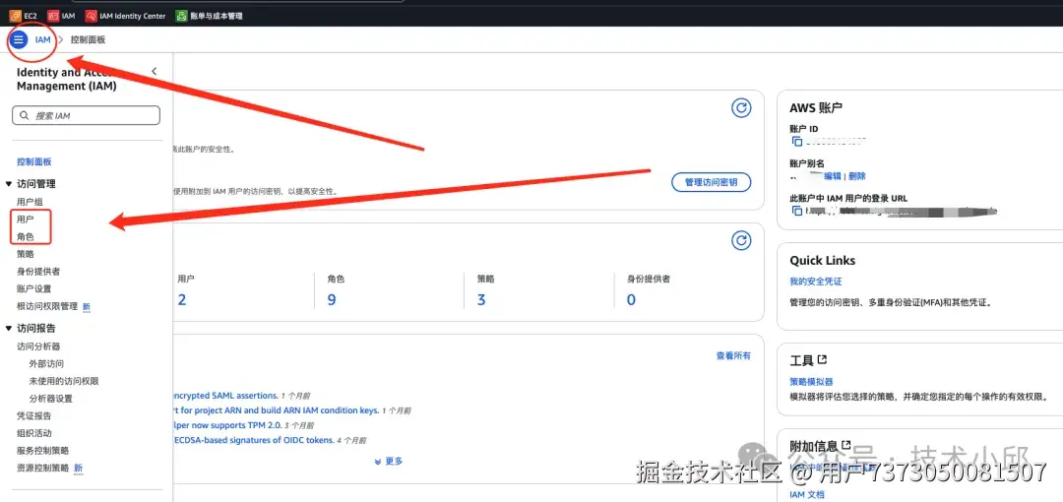Screen dimensions: 1063x502
Task: Open 外部访问 under access analyzer
Action: [x=46, y=364]
